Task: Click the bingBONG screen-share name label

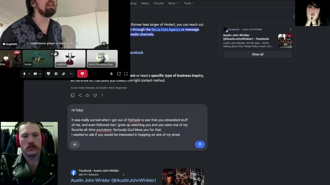Action: [x=10, y=44]
